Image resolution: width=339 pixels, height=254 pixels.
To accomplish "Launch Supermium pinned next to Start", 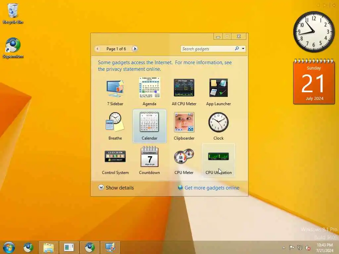I will (x=28, y=247).
